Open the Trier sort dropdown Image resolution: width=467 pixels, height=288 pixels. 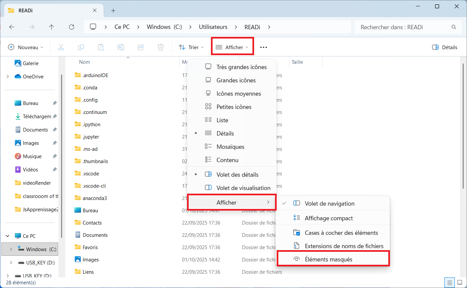191,47
